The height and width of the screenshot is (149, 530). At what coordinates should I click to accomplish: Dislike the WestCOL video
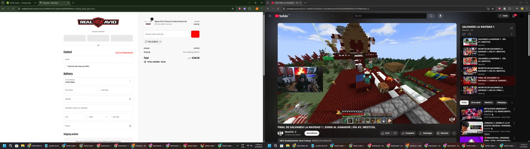tap(395, 133)
